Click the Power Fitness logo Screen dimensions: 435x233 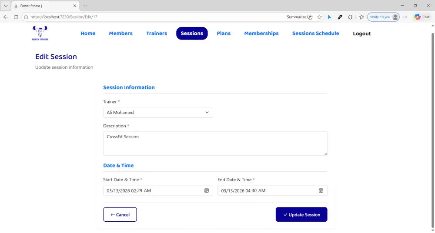(40, 33)
